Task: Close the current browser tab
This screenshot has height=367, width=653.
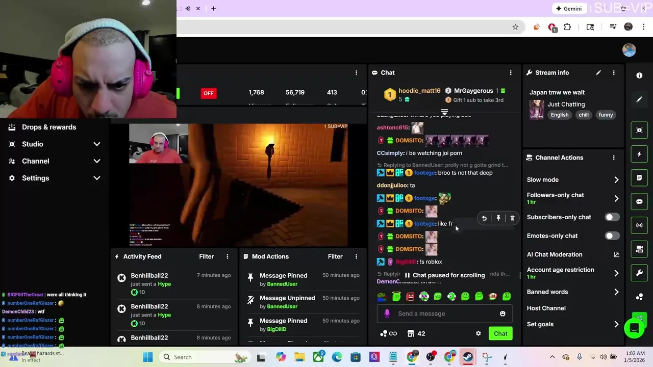Action: (198, 8)
